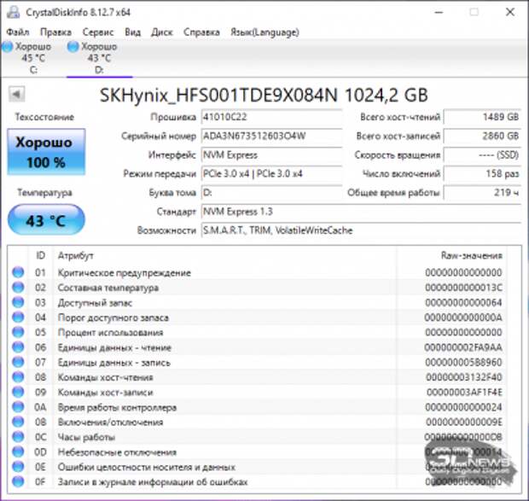Click the NVM Express 1.3 standard field
Image resolution: width=529 pixels, height=501 pixels.
click(361, 212)
